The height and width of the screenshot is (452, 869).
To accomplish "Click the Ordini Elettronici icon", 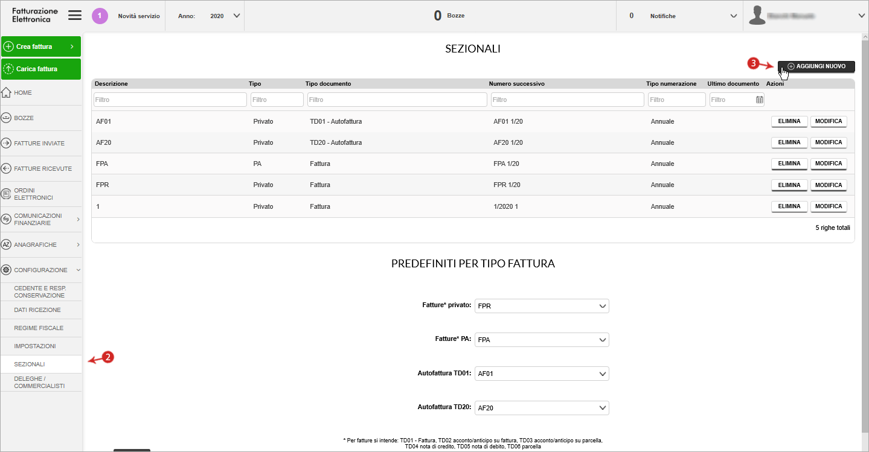I will (x=6, y=194).
